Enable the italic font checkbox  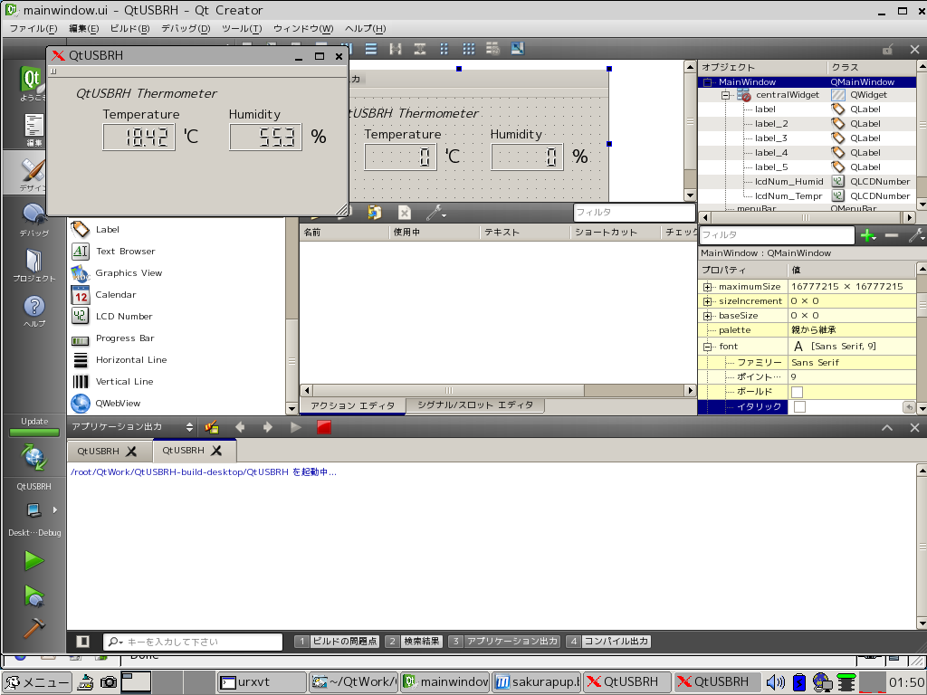(799, 407)
